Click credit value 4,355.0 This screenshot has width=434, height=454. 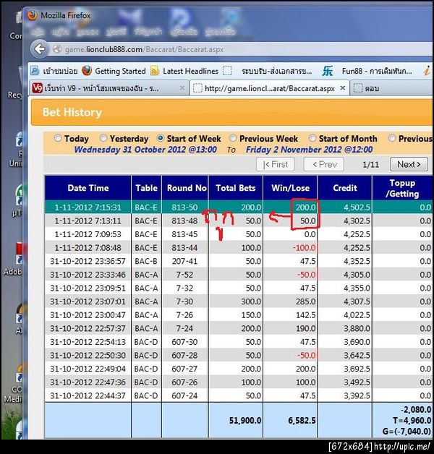pyautogui.click(x=357, y=288)
